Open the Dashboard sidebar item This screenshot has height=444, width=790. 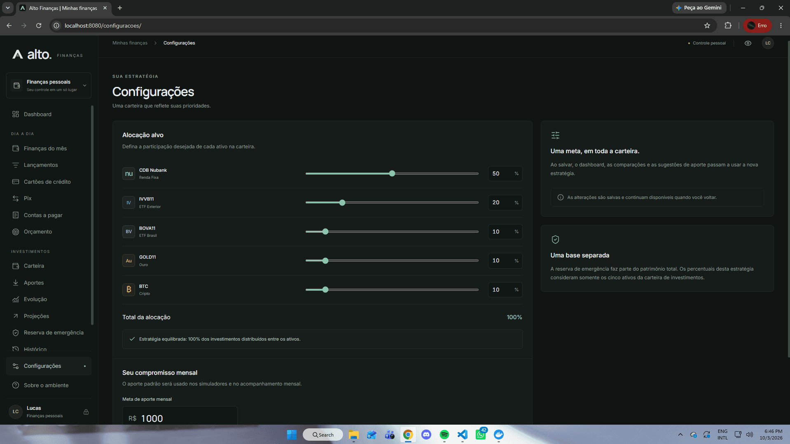click(x=49, y=114)
